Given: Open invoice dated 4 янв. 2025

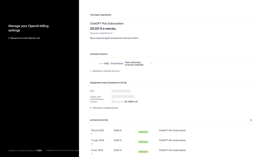Looking at the screenshot, I should [x=97, y=152].
